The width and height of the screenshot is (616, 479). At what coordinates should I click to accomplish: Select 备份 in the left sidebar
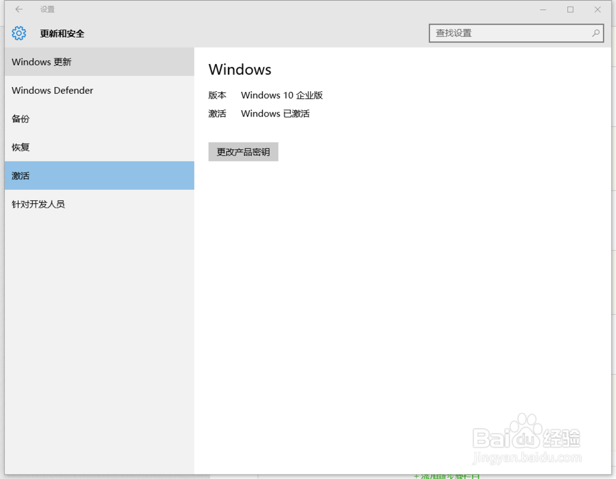tap(20, 119)
